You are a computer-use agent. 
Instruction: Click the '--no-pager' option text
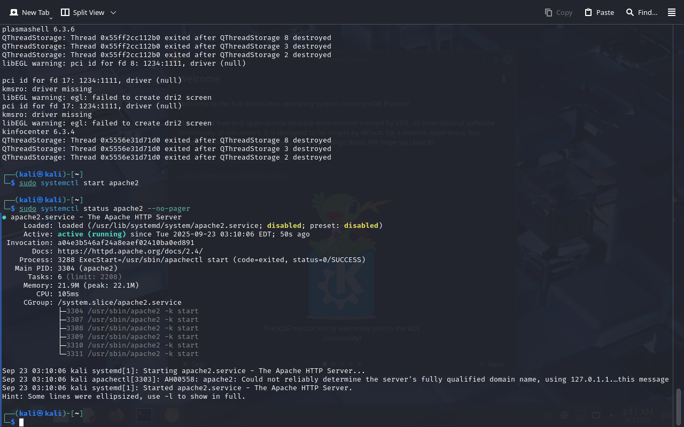(x=169, y=209)
